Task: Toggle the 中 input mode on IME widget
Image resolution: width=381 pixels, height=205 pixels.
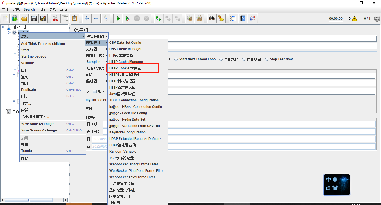Action: click(x=328, y=180)
